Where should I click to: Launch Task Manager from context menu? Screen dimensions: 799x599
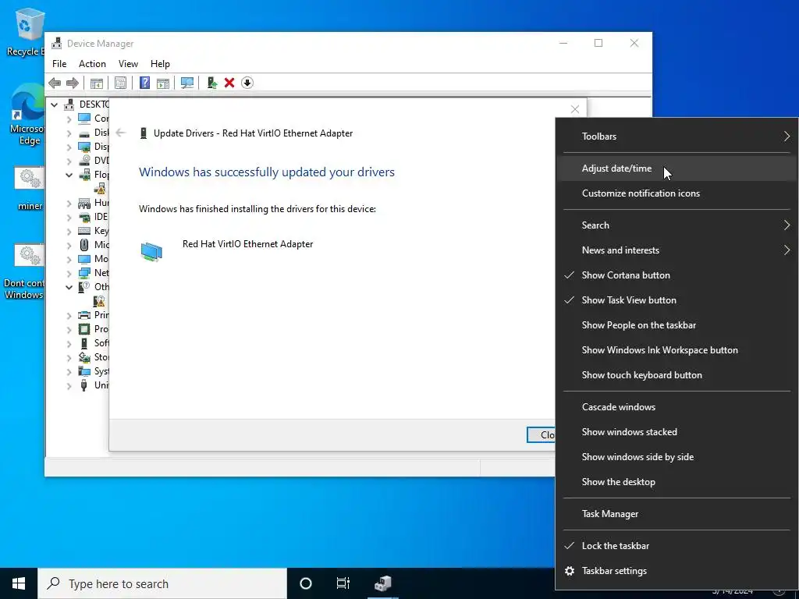click(x=678, y=513)
